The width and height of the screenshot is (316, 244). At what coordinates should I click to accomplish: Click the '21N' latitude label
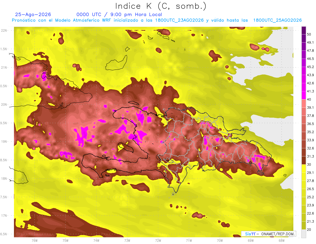click(4, 68)
